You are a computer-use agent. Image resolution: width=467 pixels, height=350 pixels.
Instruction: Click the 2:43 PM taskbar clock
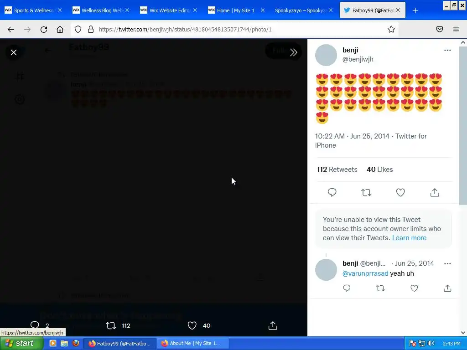tap(451, 344)
